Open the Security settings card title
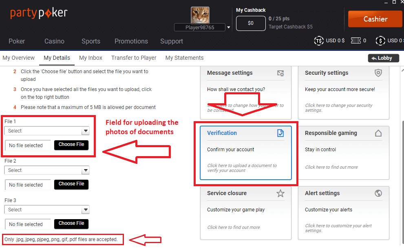404x248 pixels. [327, 73]
